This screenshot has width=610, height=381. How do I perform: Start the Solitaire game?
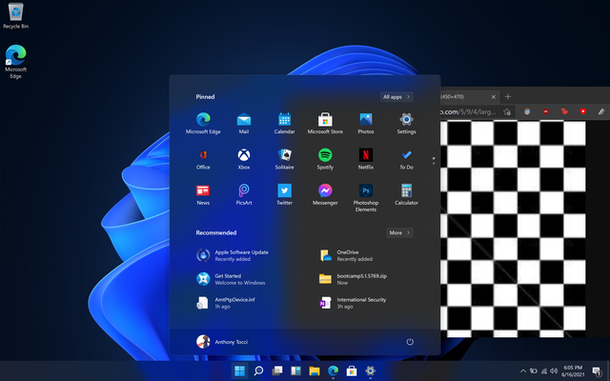coord(284,159)
